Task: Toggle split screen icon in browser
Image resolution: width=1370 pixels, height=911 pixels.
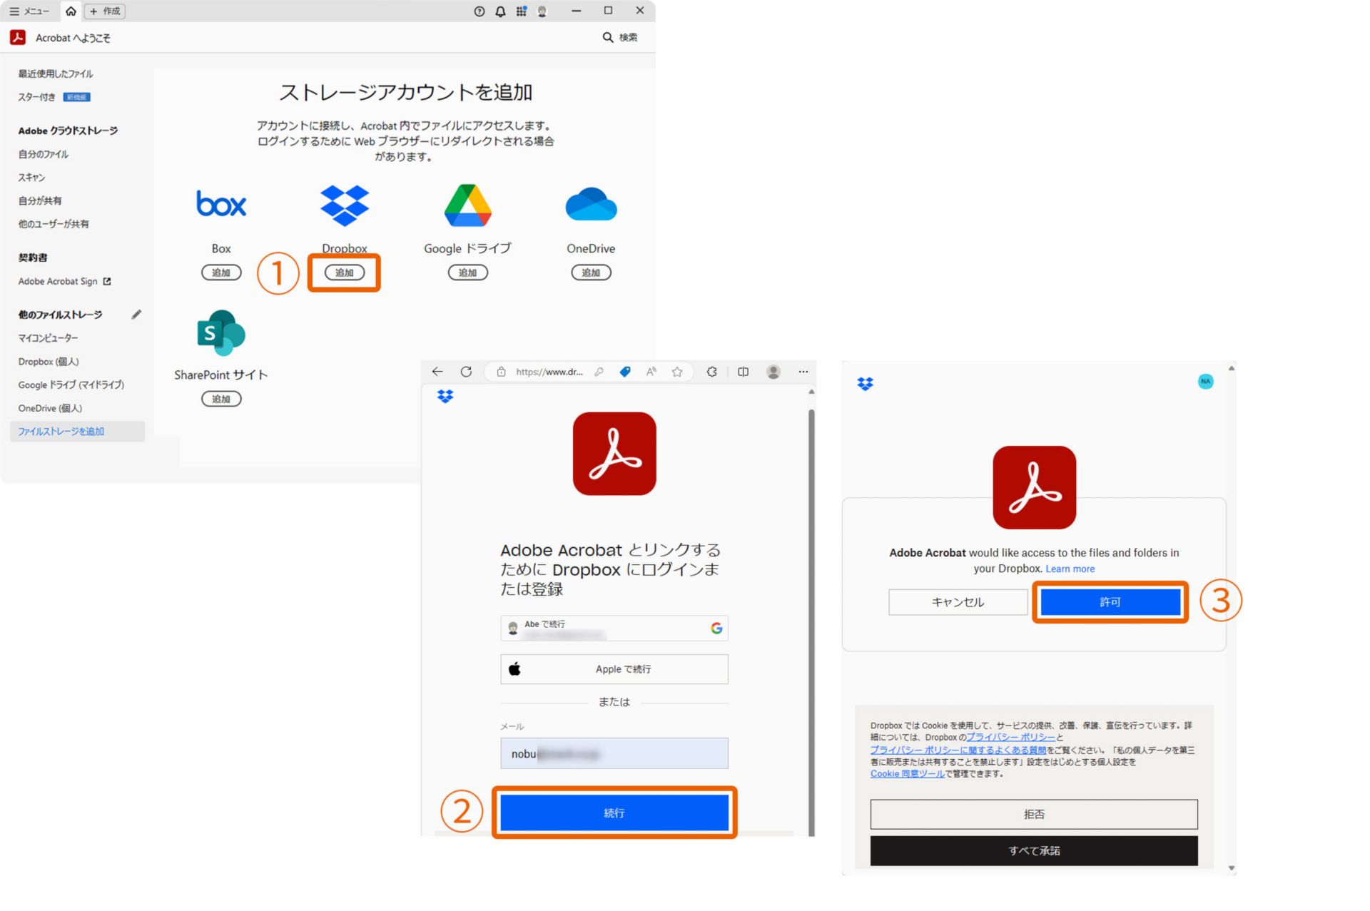Action: pos(743,372)
